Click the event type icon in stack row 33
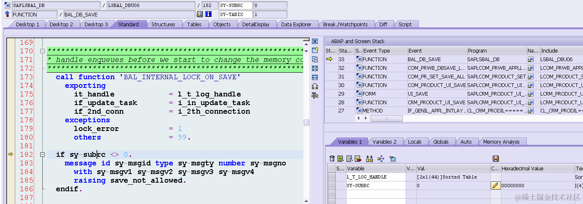This screenshot has width=583, height=204. pos(359,59)
